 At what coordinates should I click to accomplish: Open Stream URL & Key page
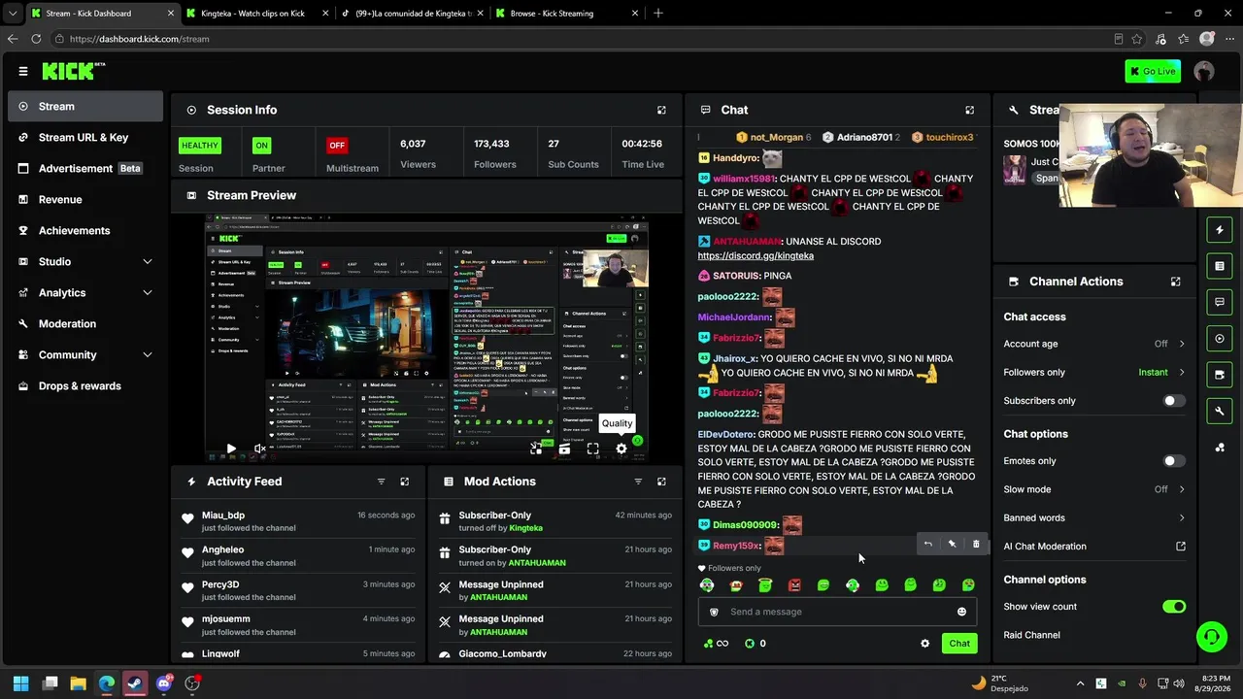point(85,138)
